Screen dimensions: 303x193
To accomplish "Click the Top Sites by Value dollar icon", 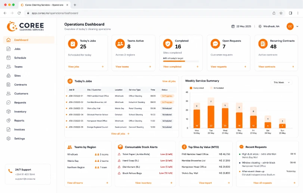I will (x=184, y=147).
